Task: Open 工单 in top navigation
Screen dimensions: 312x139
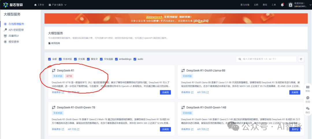Action: pyautogui.click(x=274, y=5)
